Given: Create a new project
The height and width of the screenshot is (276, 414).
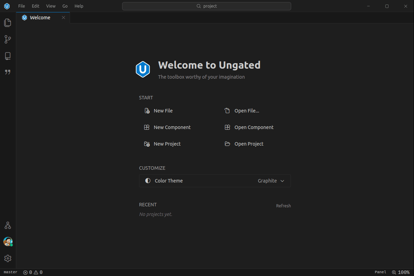Looking at the screenshot, I should click(167, 144).
